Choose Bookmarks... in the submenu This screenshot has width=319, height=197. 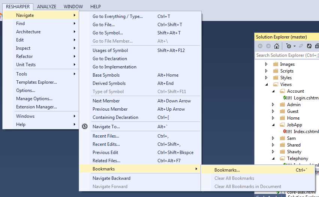(258, 170)
